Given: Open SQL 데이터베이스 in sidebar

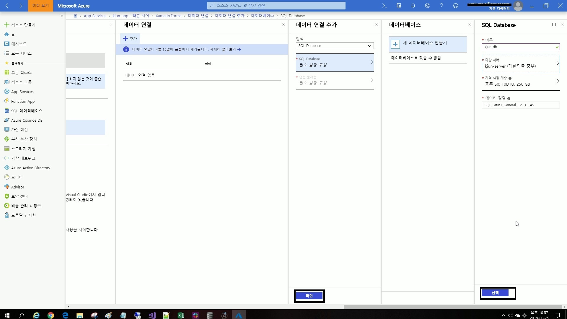Looking at the screenshot, I should pos(27,111).
